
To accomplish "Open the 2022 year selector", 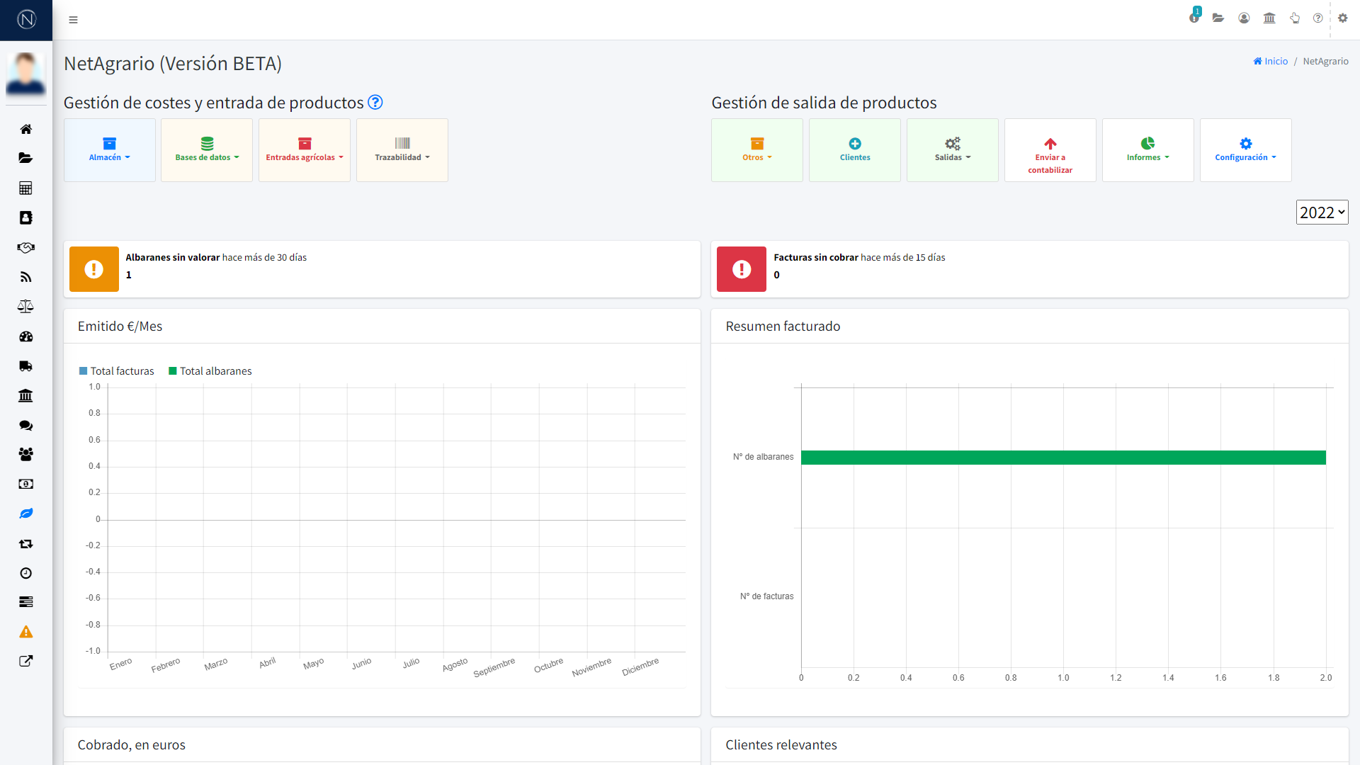I will (x=1322, y=212).
